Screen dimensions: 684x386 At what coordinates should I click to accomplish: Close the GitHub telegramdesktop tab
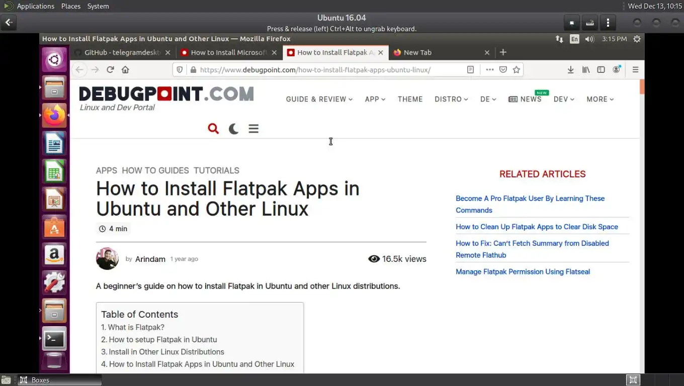pyautogui.click(x=167, y=52)
